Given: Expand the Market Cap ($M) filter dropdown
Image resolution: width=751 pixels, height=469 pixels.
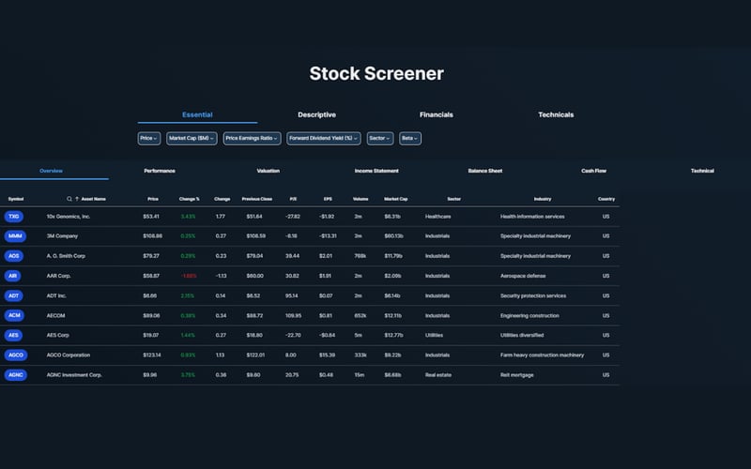Looking at the screenshot, I should click(192, 138).
